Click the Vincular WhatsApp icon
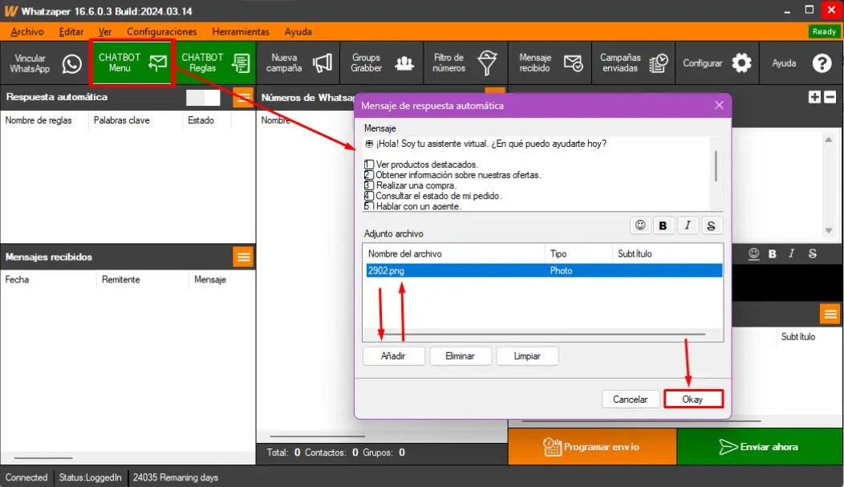The width and height of the screenshot is (844, 487). [71, 64]
